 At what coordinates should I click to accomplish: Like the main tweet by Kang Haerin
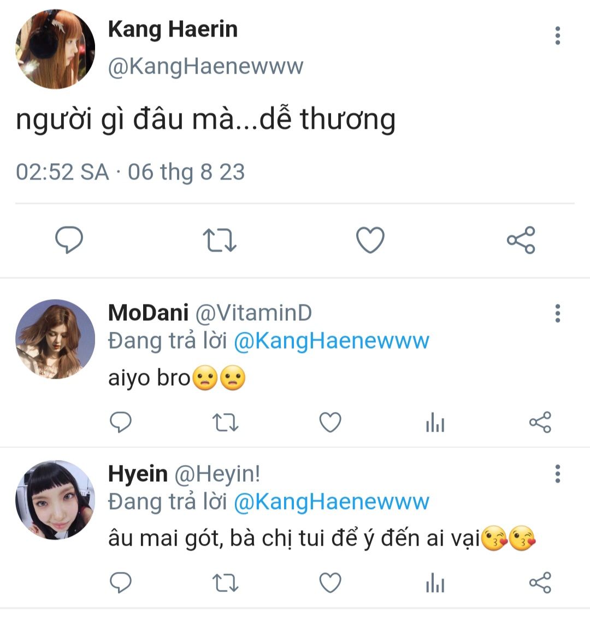pyautogui.click(x=370, y=240)
